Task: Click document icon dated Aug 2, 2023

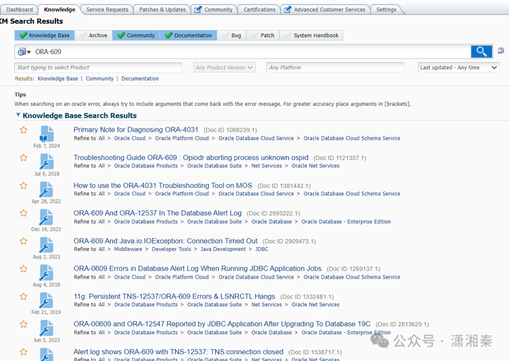Action: click(x=46, y=245)
